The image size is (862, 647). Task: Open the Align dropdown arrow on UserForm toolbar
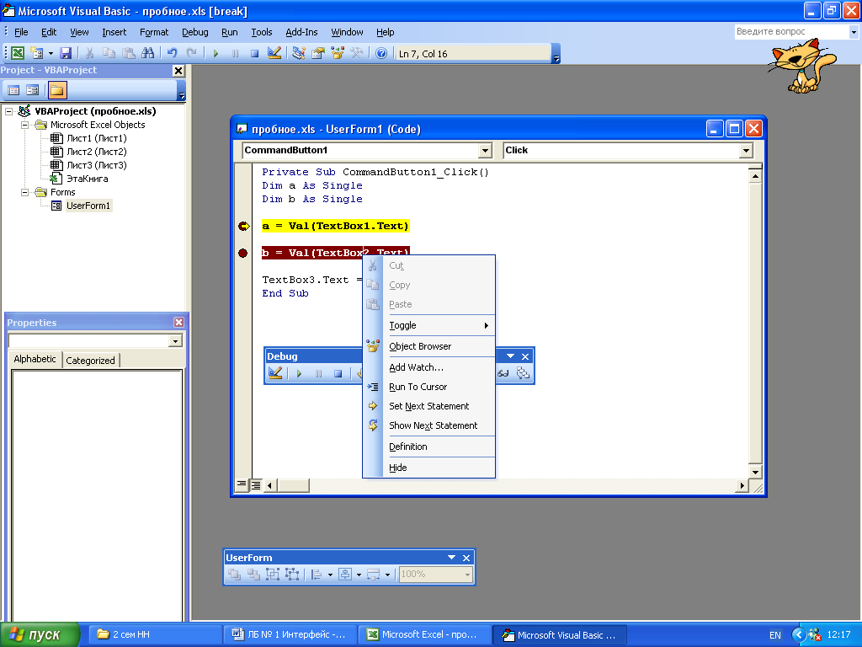click(x=330, y=575)
